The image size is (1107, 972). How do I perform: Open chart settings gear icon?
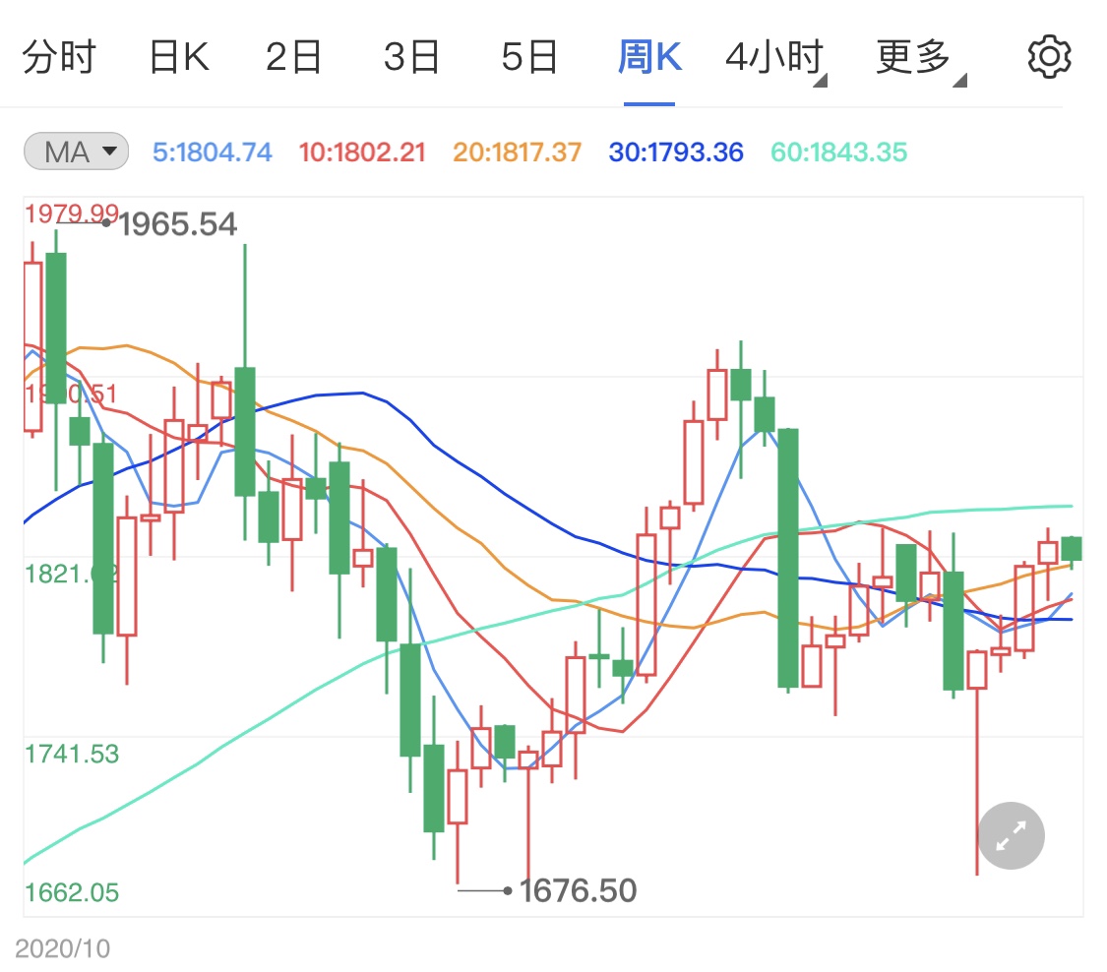coord(1049,56)
